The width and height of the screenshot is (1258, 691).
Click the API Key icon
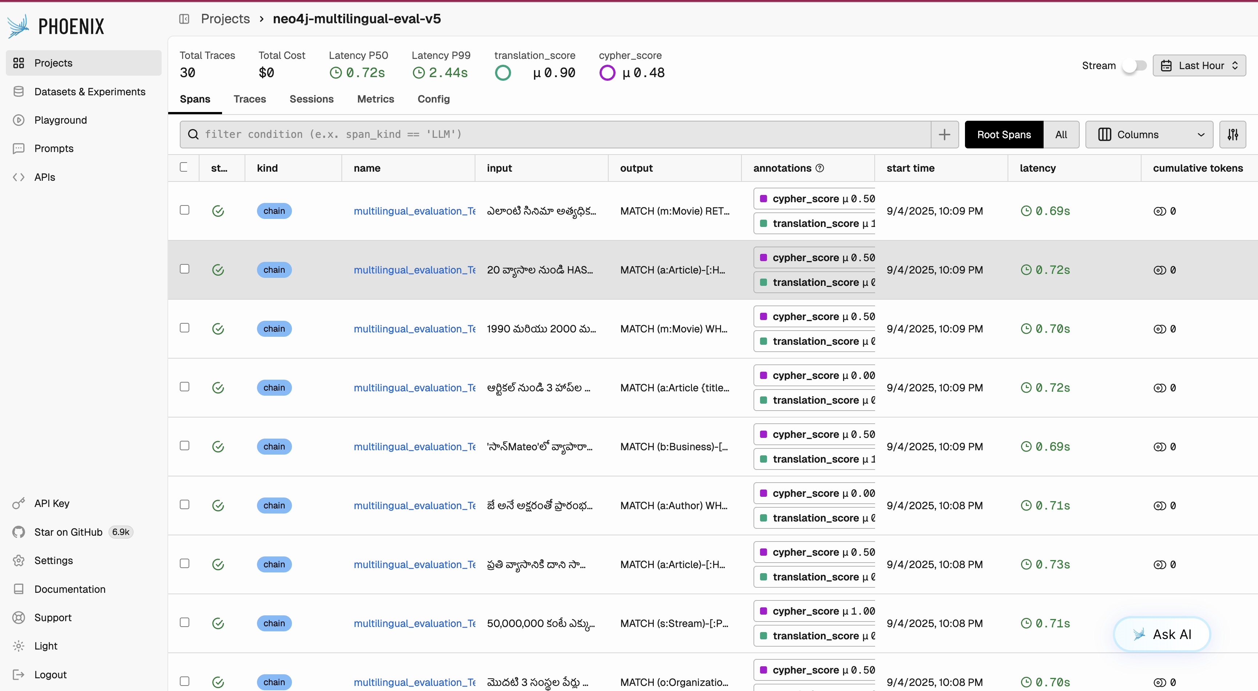click(19, 504)
